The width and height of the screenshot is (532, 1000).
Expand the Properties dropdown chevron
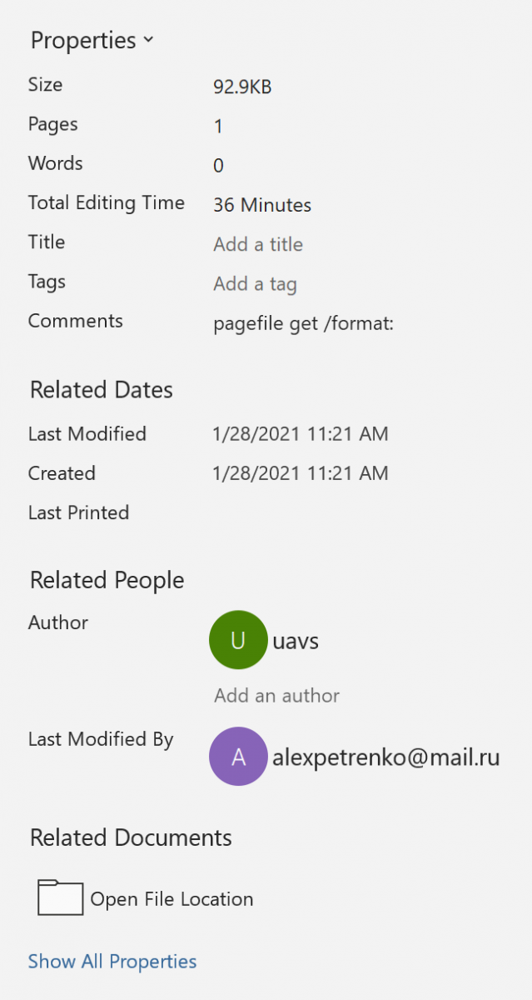click(148, 39)
